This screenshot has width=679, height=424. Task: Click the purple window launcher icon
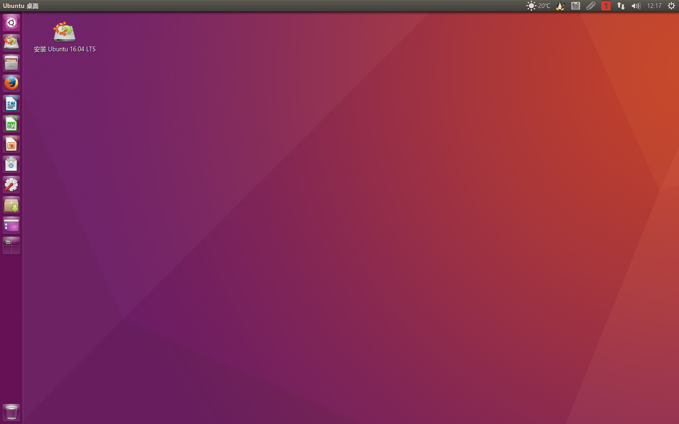11,225
